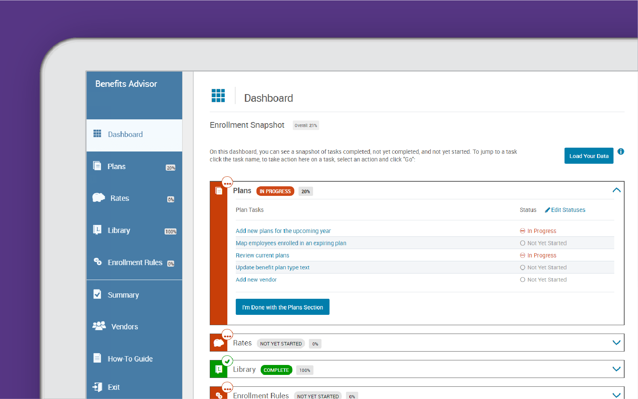This screenshot has height=399, width=638.
Task: Open Plans in the sidebar menu
Action: 134,167
